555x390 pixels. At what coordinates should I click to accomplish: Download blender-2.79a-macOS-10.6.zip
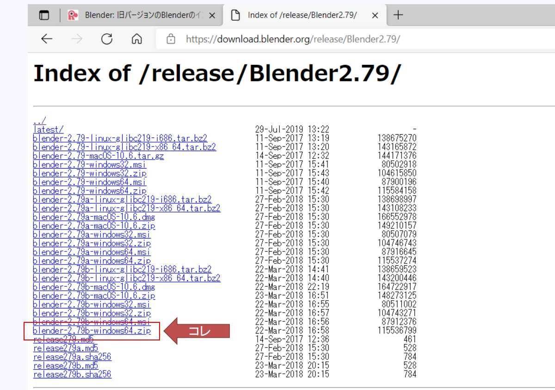94,226
